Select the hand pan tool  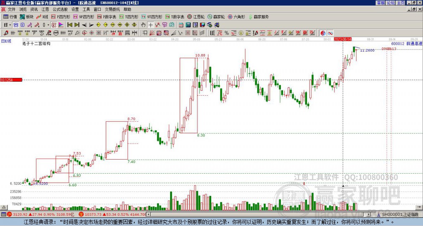point(143,25)
